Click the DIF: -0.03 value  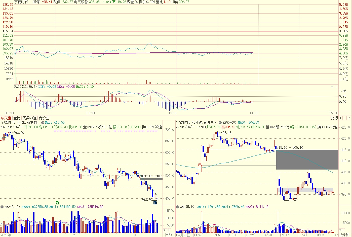click(47, 87)
